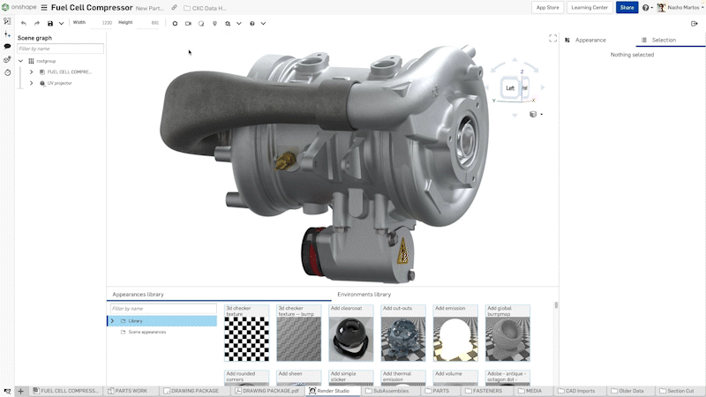Click the render scene circle icon in toolbar
The width and height of the screenshot is (706, 397).
pos(175,24)
